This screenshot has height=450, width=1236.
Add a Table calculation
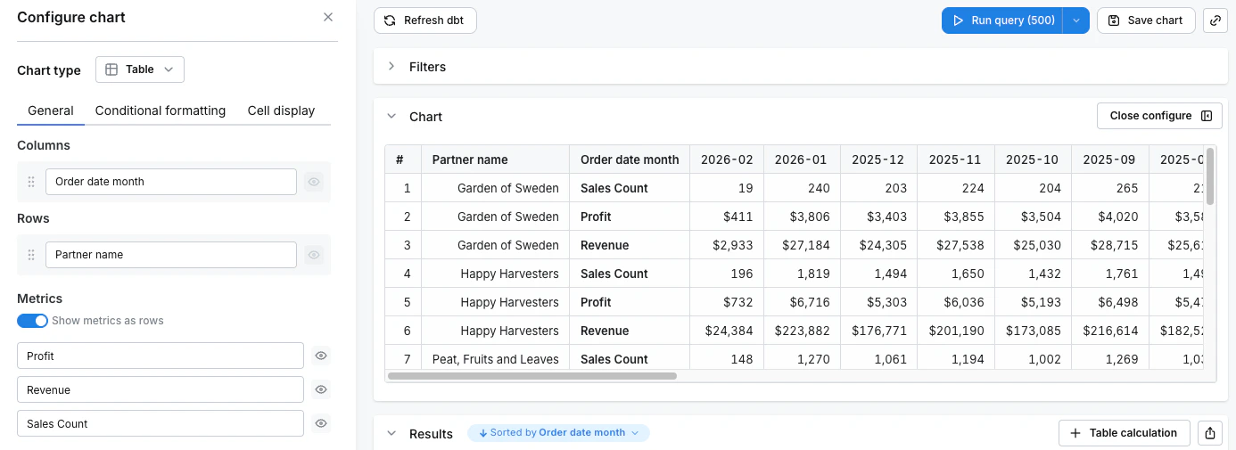pos(1124,433)
